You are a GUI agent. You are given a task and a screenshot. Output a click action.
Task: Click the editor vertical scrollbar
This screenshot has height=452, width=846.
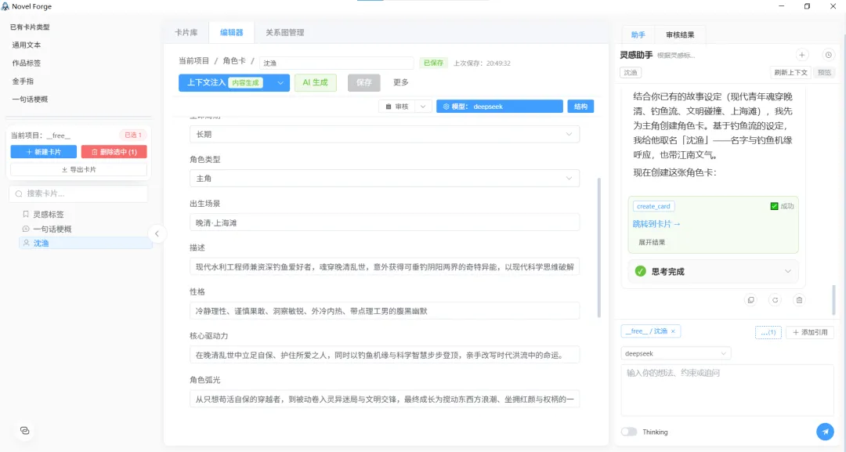[599, 248]
